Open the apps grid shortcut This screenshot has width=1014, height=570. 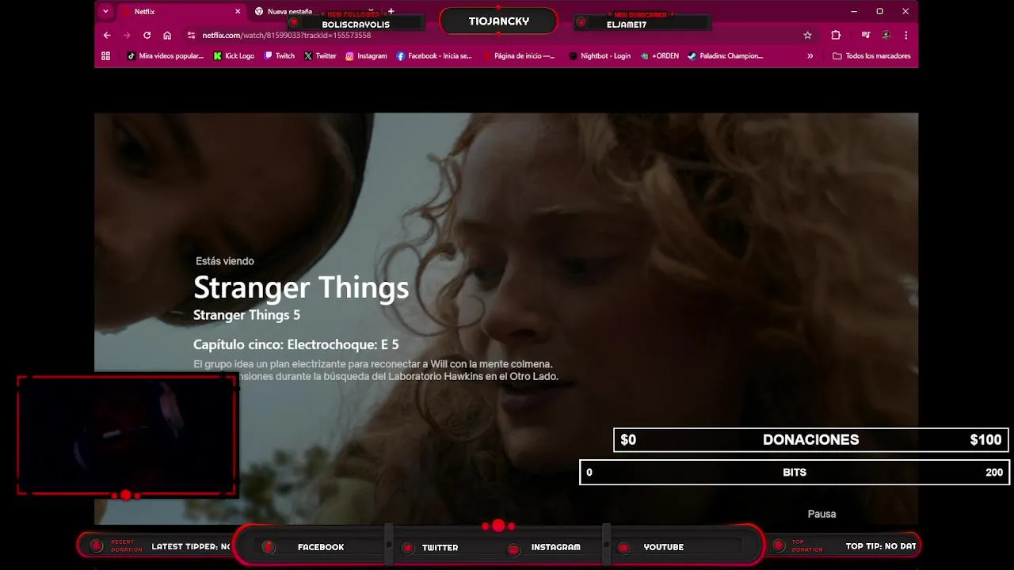pyautogui.click(x=105, y=56)
